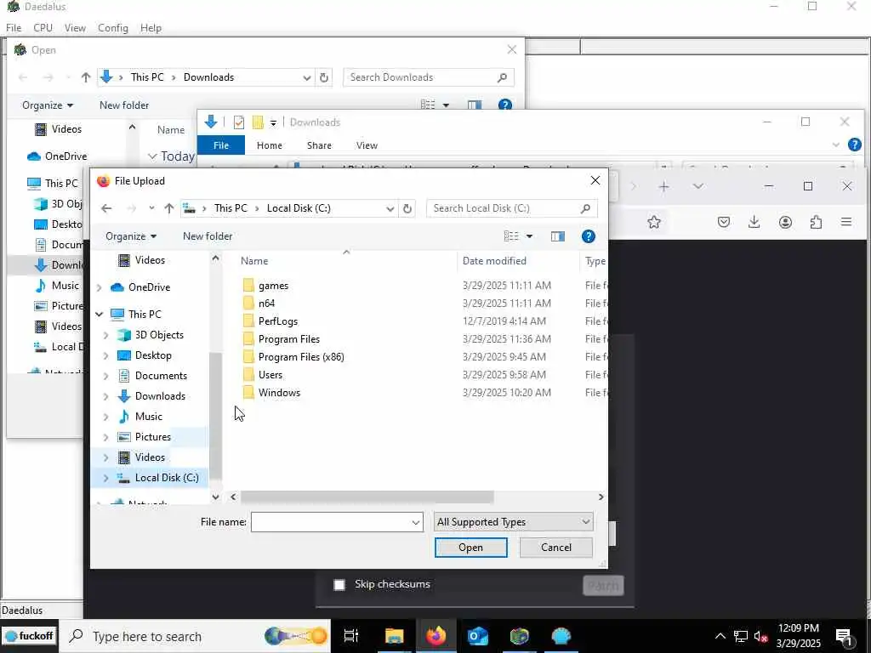
Task: Expand Downloads node in File Upload tree
Action: (x=106, y=396)
